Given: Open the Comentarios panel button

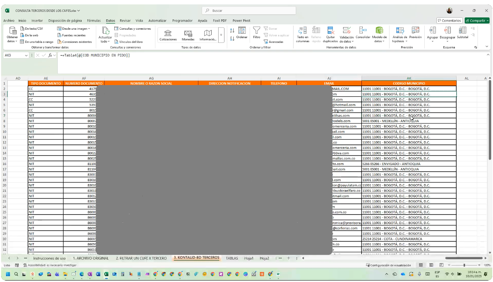Looking at the screenshot, I should [x=449, y=21].
